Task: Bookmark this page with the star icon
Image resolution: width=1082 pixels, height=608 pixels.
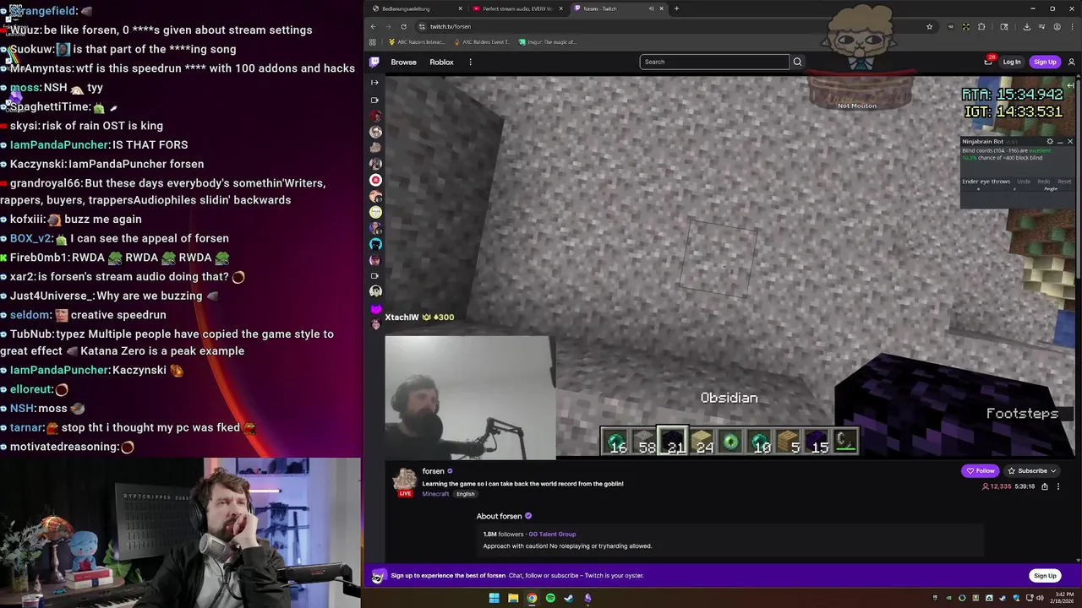Action: (929, 26)
